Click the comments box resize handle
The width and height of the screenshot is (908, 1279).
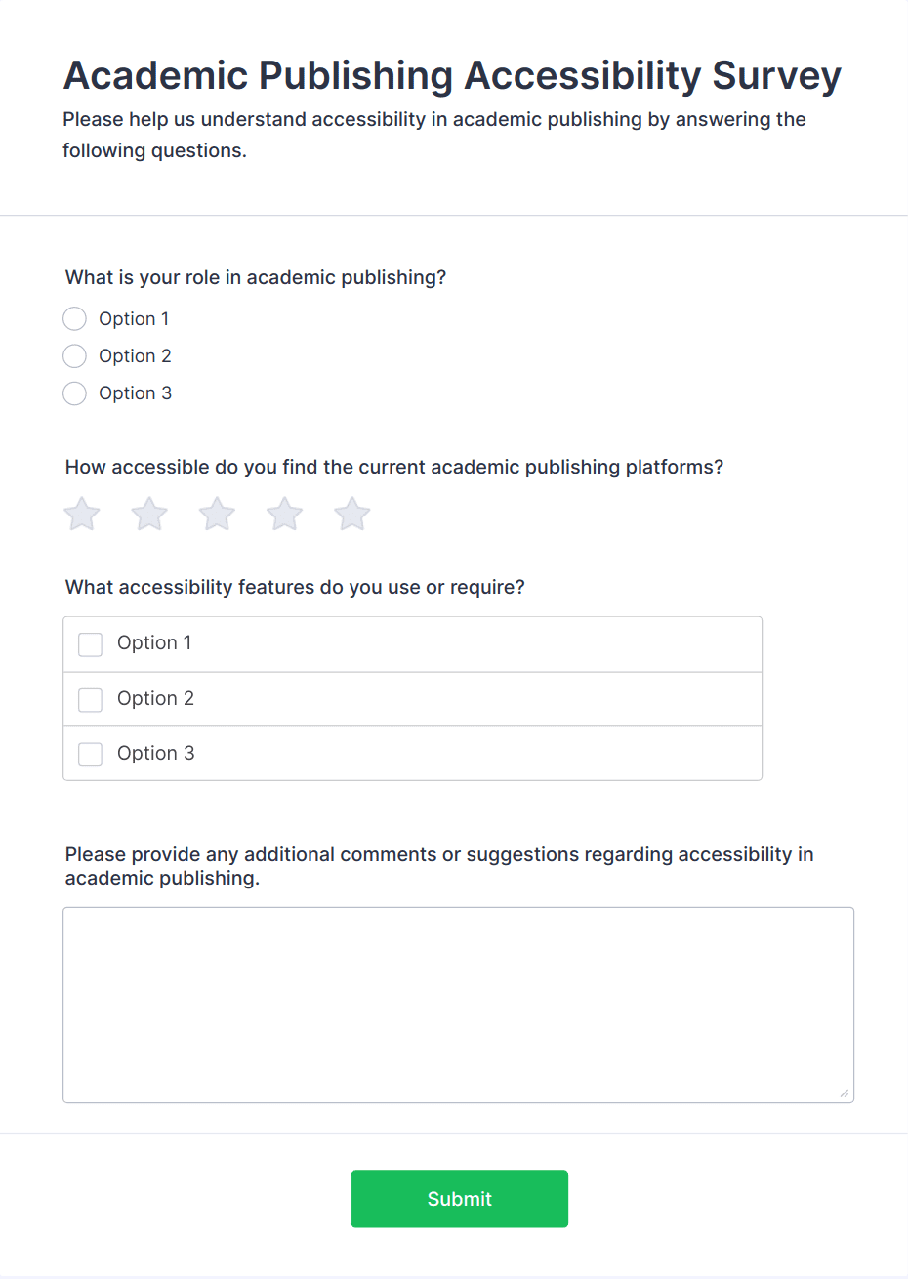[x=845, y=1093]
